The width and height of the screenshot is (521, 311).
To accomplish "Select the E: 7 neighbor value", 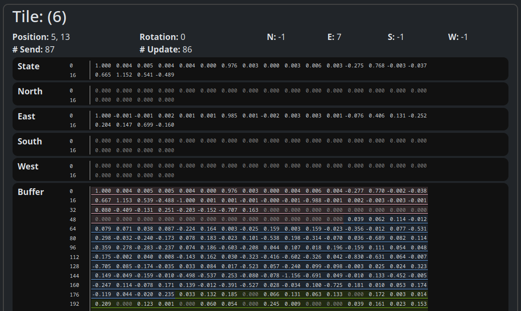I will coord(334,37).
